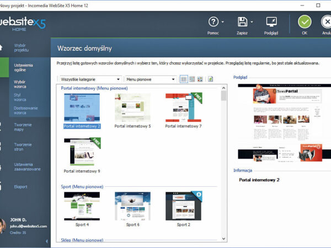
Task: Click the Pomoc help icon
Action: [213, 23]
